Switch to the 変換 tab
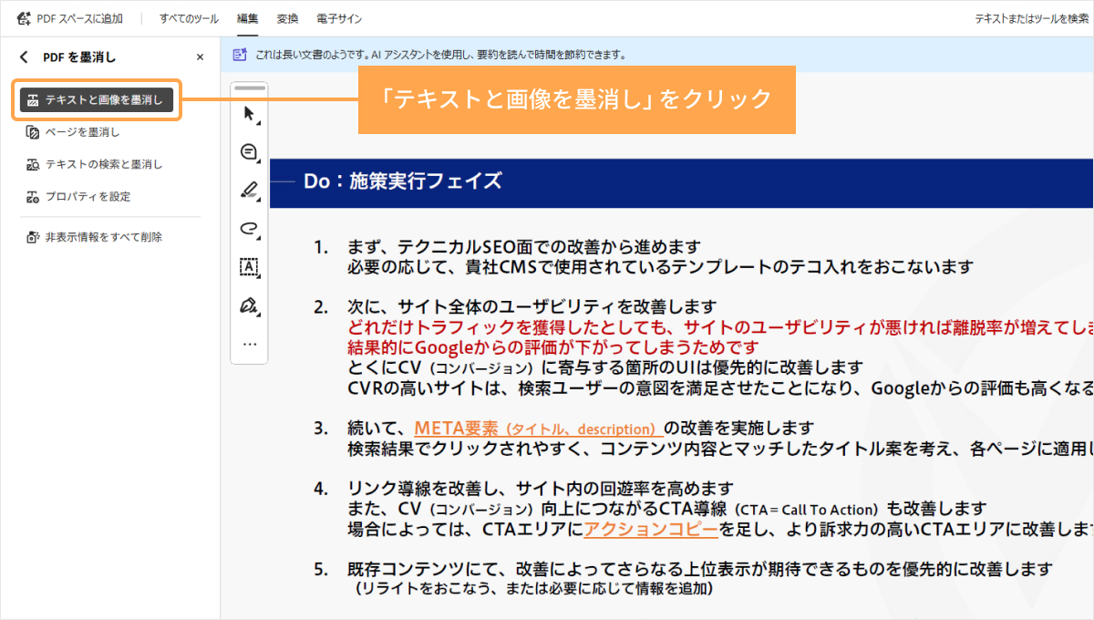Viewport: 1094px width, 620px height. [x=287, y=18]
